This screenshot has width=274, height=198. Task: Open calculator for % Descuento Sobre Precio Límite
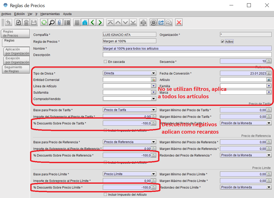coord(153,187)
